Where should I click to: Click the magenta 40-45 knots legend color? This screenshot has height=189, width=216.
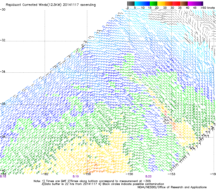[191, 3]
